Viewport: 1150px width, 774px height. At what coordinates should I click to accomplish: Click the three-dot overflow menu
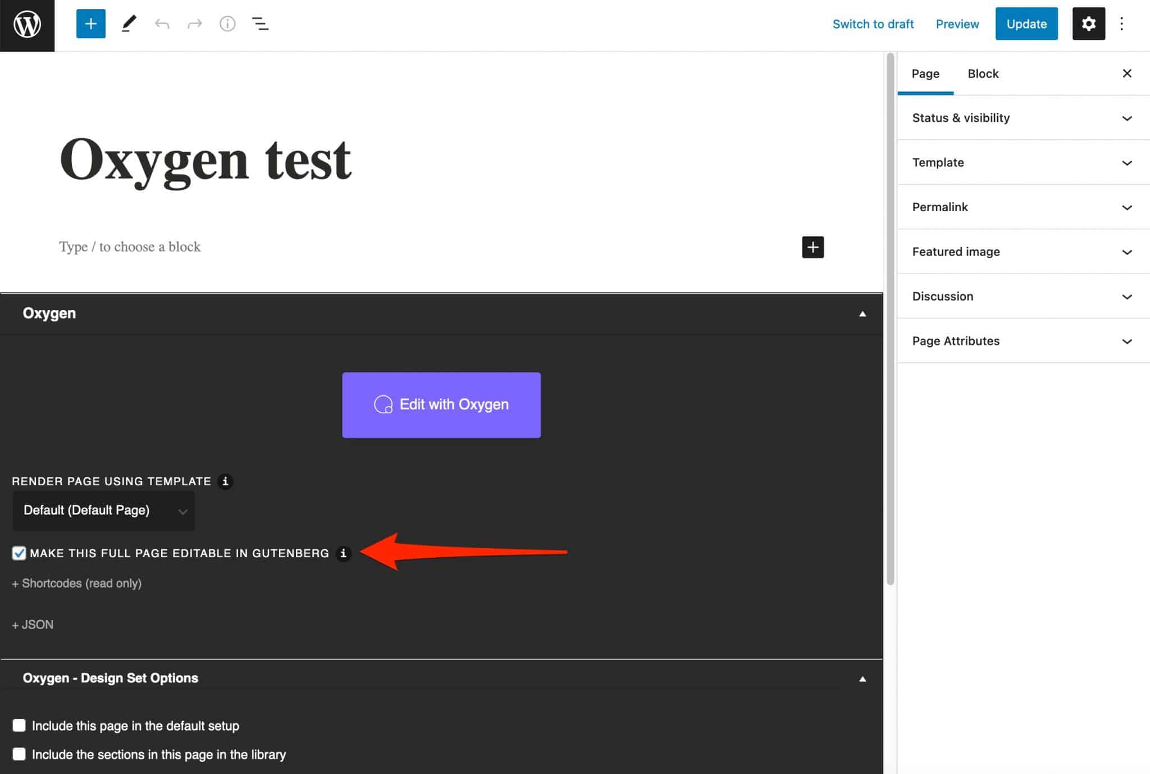[1121, 24]
